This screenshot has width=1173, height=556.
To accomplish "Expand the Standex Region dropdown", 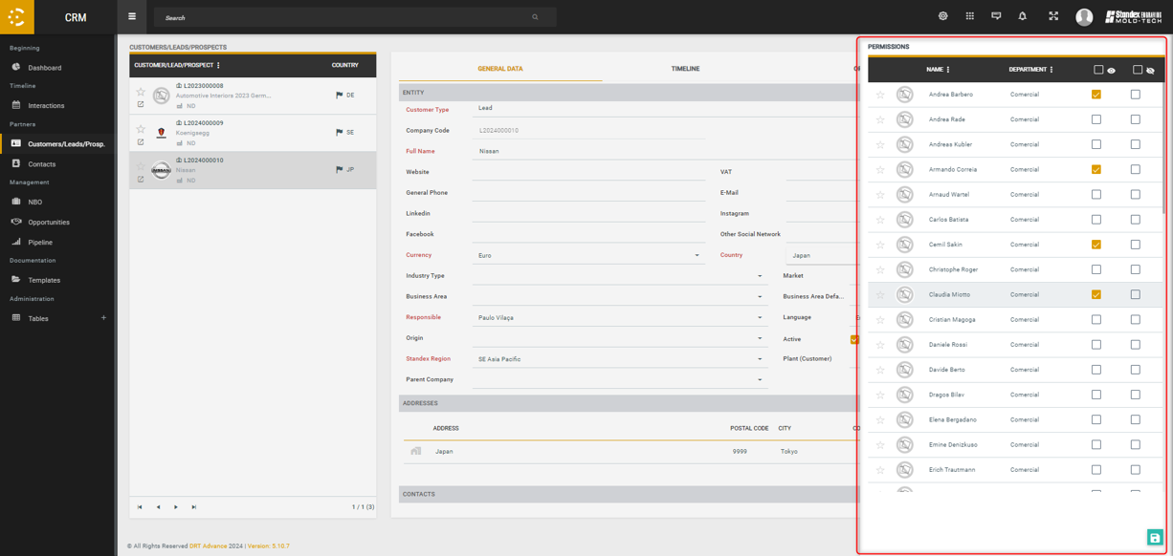I will 760,359.
